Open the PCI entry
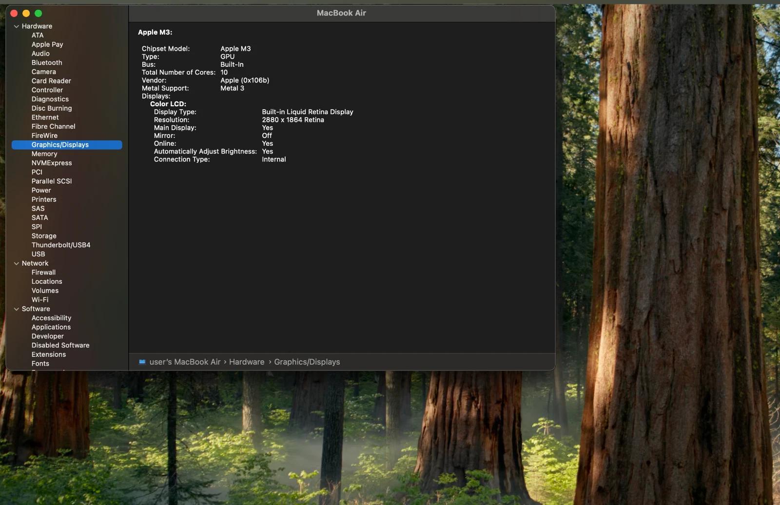 [x=37, y=172]
